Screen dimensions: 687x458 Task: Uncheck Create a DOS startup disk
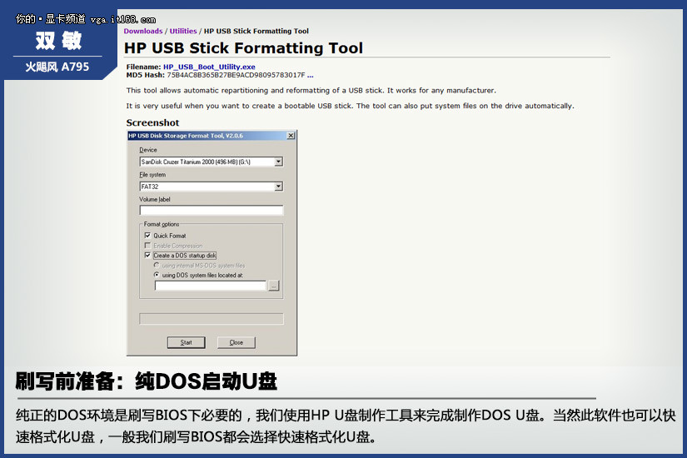[147, 256]
